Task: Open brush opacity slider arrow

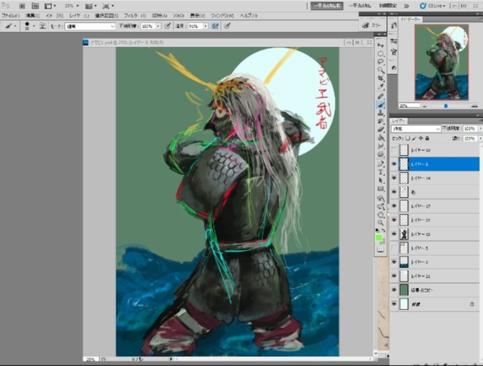Action: (x=158, y=27)
